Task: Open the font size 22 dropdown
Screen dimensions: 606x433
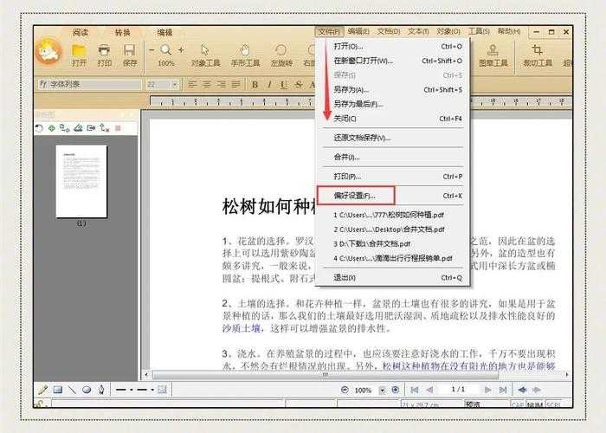Action: coord(174,84)
